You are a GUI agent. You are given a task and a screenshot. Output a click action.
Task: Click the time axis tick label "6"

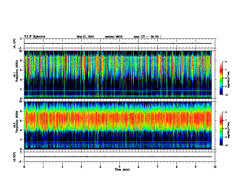coord(138,167)
